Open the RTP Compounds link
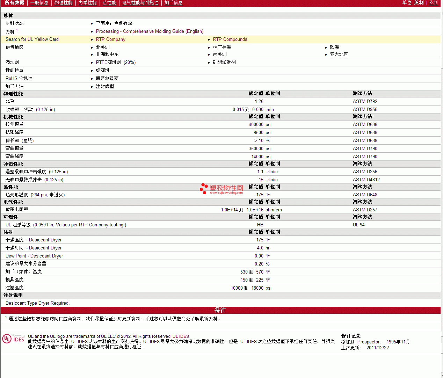Viewport: 443px width, 378px height. pos(230,39)
